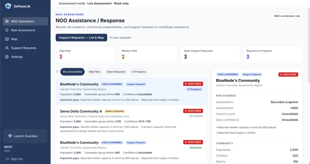
Task: Open the Medium Risk summary card
Action: (x=148, y=55)
